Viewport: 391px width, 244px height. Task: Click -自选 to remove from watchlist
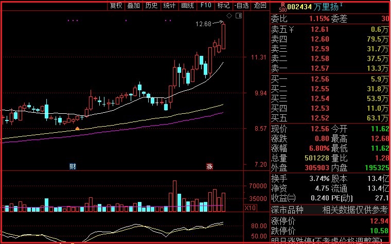(242, 5)
